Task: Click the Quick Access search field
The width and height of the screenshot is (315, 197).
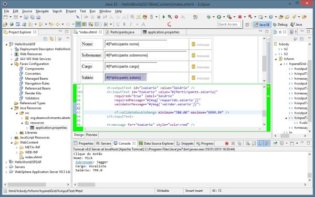Action: coord(229,25)
